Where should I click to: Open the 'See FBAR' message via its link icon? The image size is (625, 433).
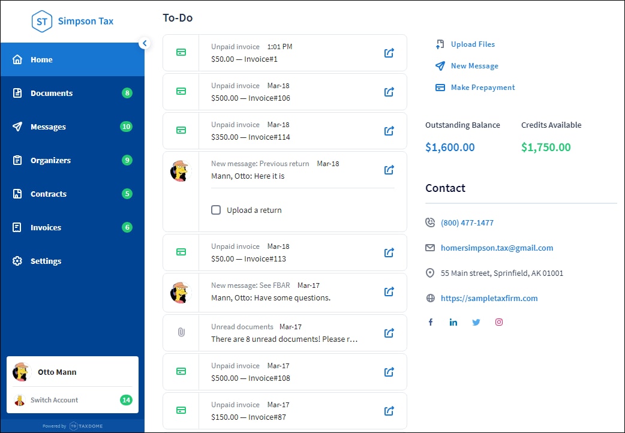[389, 292]
